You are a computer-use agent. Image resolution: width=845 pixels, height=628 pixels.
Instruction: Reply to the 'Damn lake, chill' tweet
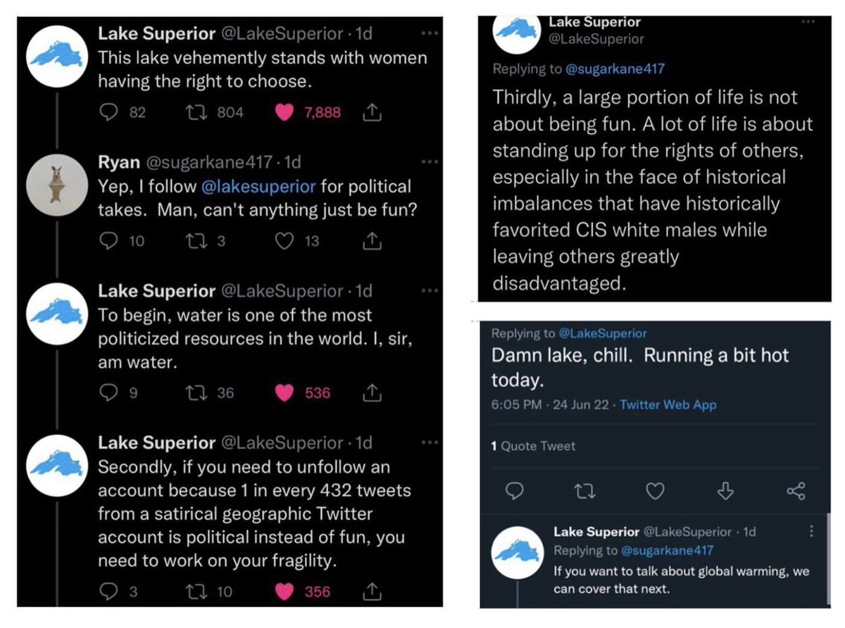(515, 491)
